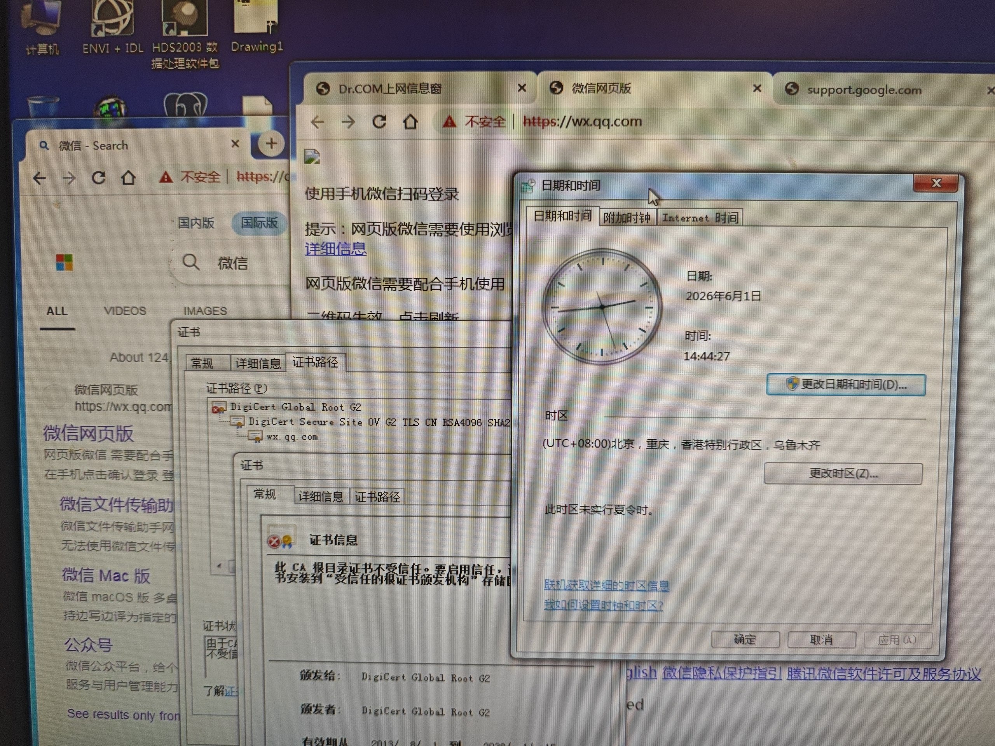The width and height of the screenshot is (995, 746).
Task: Close the 日期和时间 dialog with red X
Action: coord(936,183)
